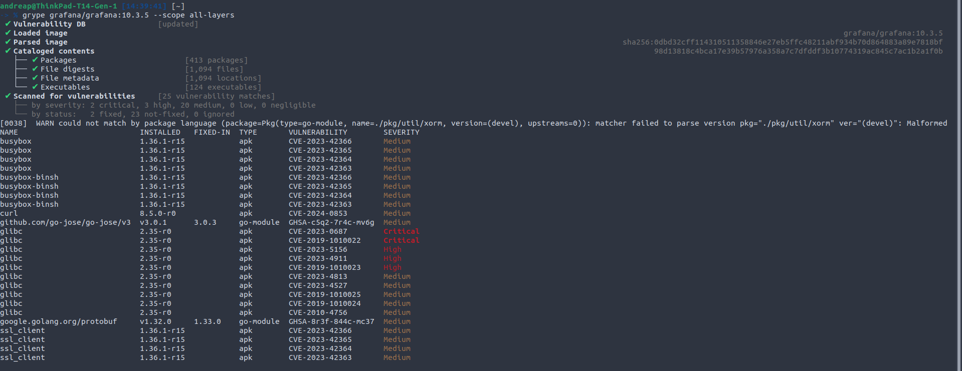
Task: Click the checkmark next to Parsed image
Action: 8,42
